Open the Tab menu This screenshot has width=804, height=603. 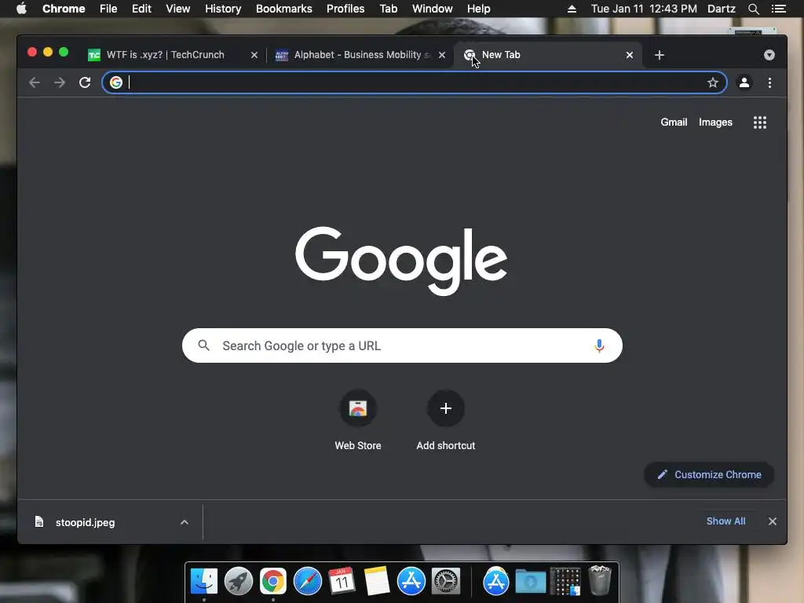[389, 9]
